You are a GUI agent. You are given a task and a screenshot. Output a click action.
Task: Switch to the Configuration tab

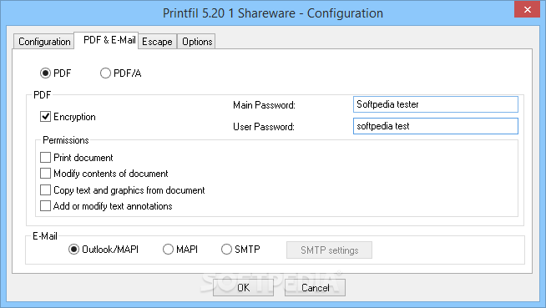click(x=44, y=42)
